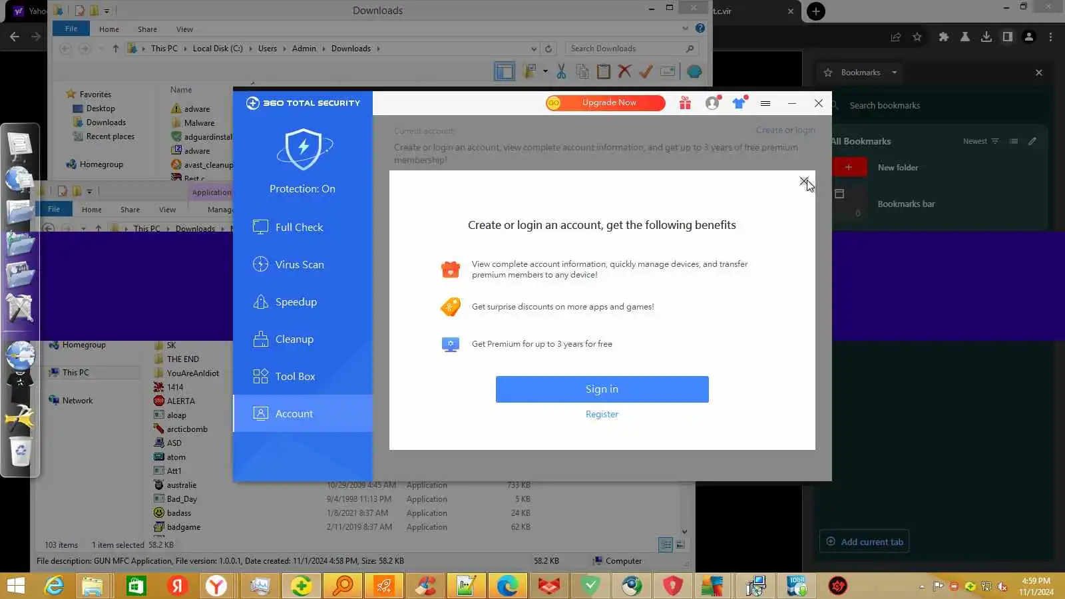This screenshot has width=1065, height=599.
Task: Open a new browser tab
Action: [816, 11]
